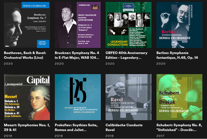Screen dimensions: 207x139
Task: Click year 2018 under Prokofiev Scythian Suite
Action: 59,136
